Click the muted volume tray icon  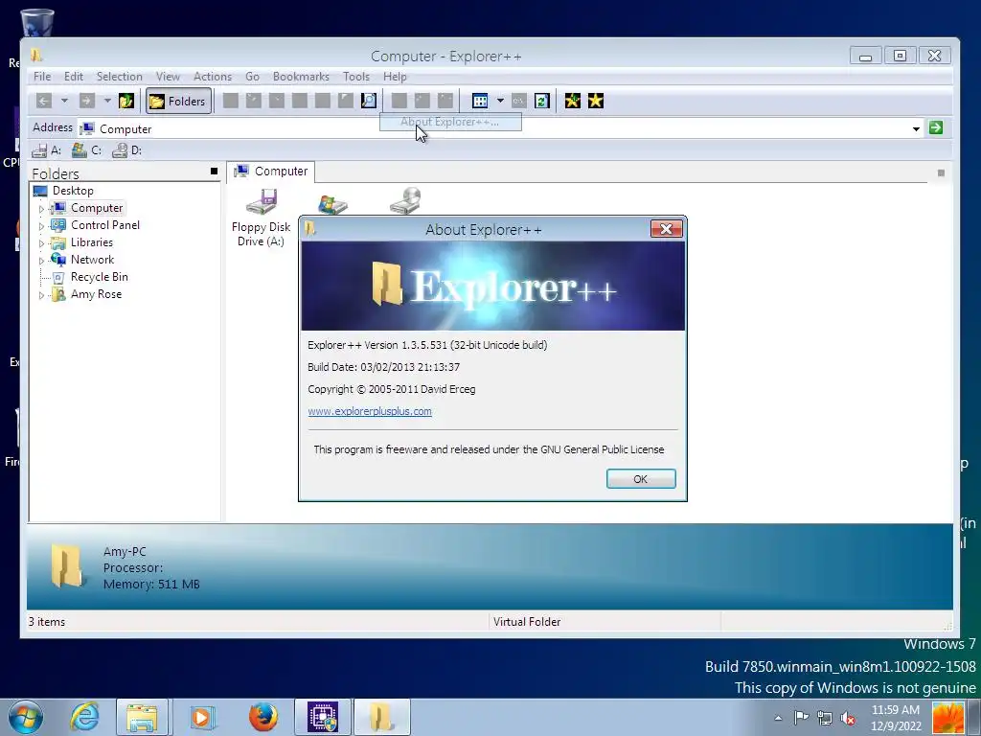[849, 718]
